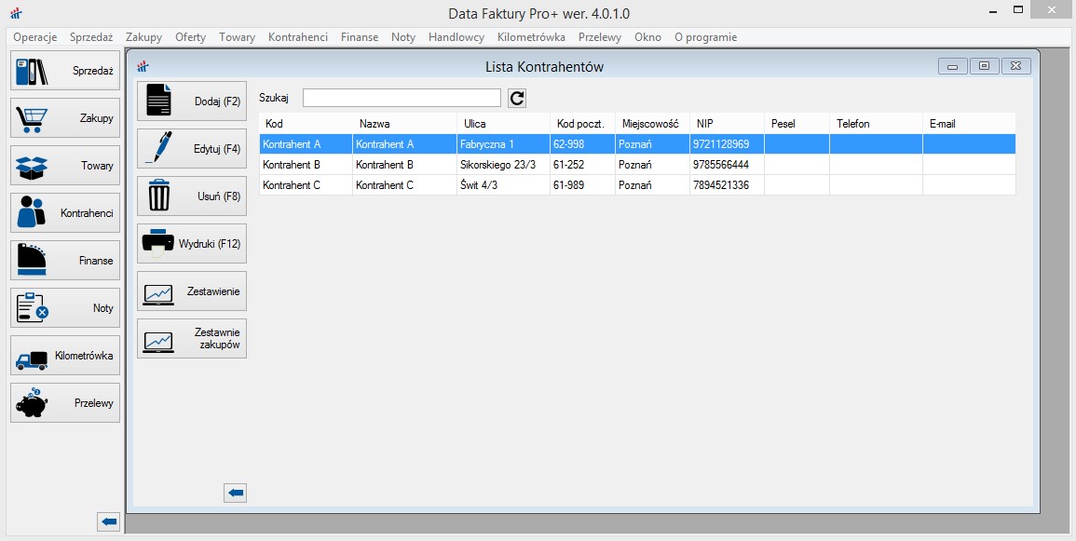Open the Zestawienie zakupów report
Image resolution: width=1076 pixels, height=541 pixels.
pyautogui.click(x=192, y=339)
